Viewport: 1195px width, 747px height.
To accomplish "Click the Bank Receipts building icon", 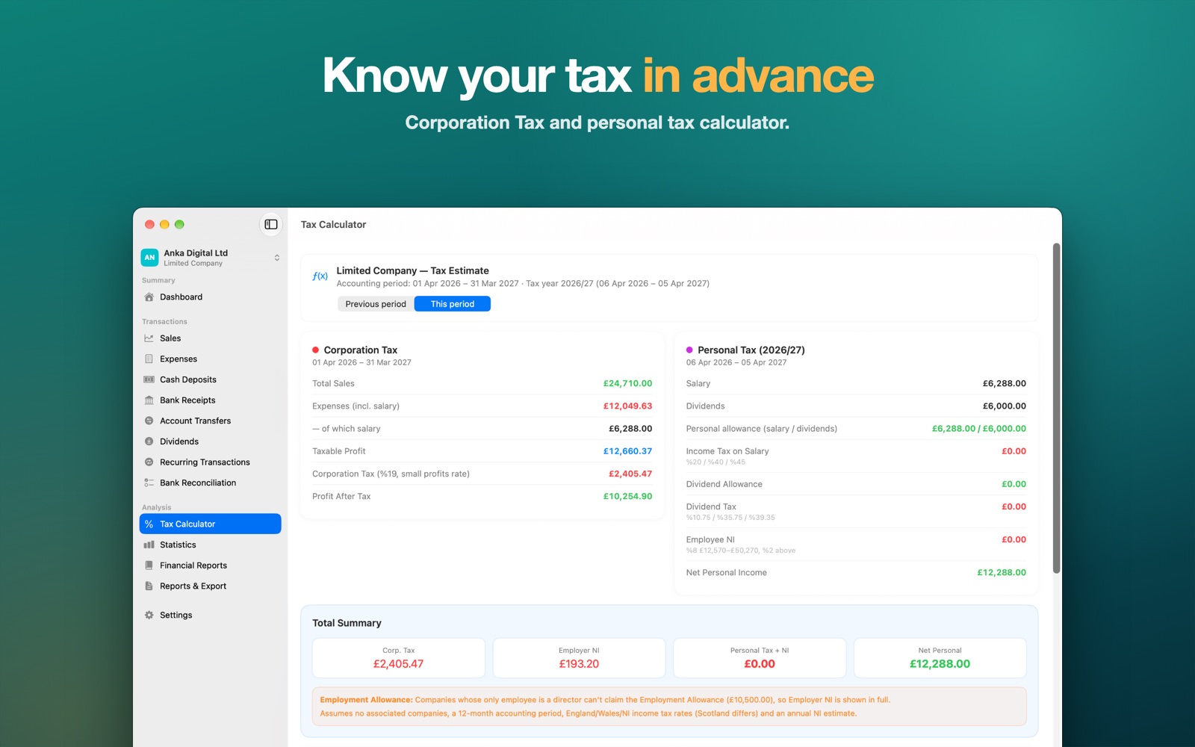I will coord(149,400).
